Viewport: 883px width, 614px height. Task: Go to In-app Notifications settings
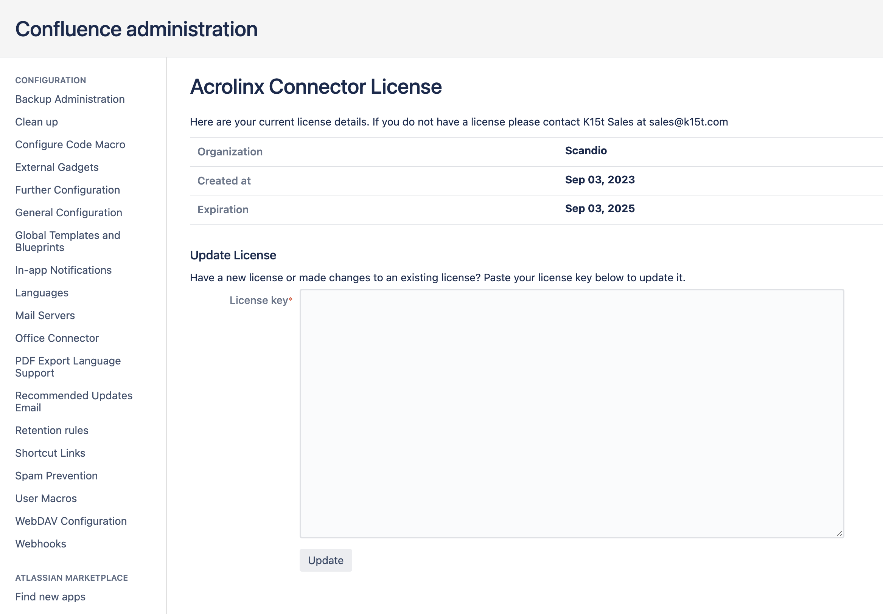(x=63, y=270)
